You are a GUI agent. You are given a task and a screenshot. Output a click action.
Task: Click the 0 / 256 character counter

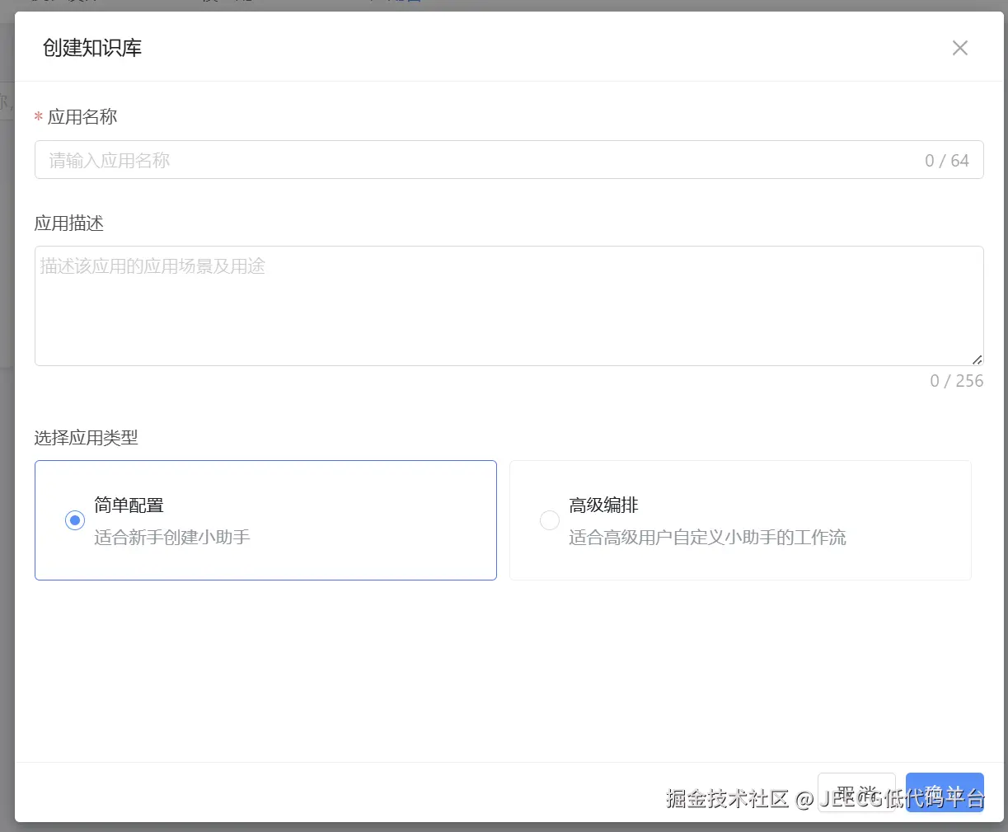pyautogui.click(x=956, y=380)
